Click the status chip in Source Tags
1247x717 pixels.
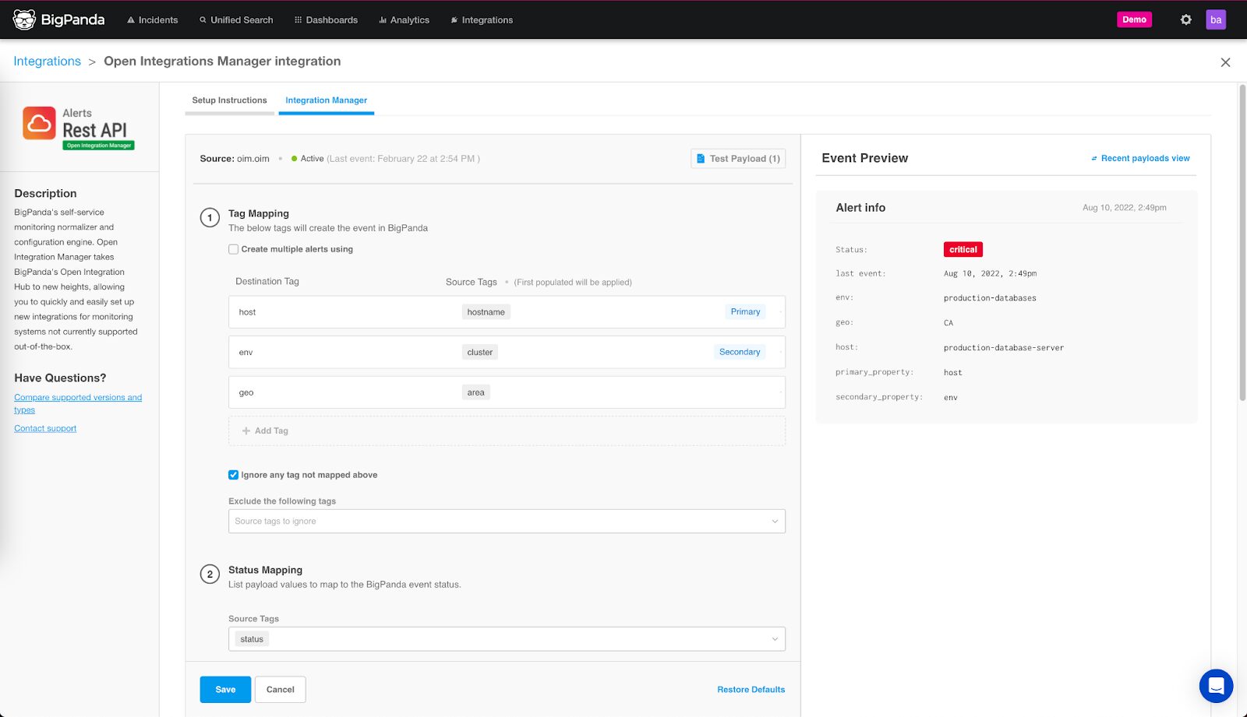tap(252, 639)
